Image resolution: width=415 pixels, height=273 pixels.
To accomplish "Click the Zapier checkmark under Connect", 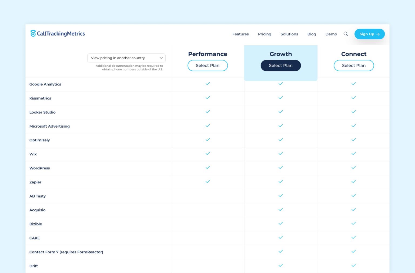I will [353, 182].
